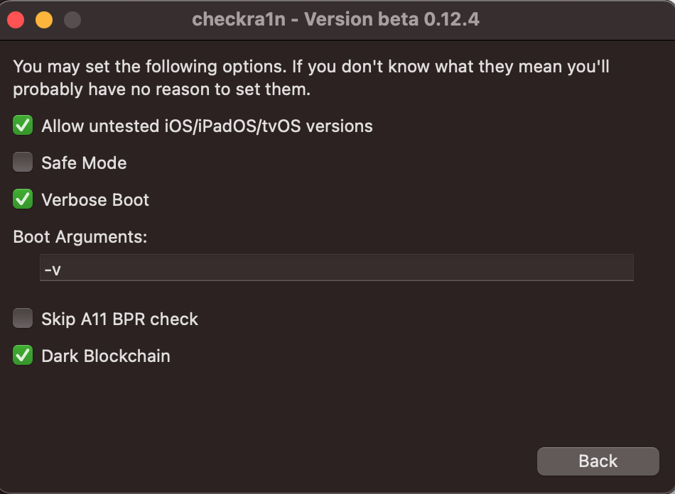
Task: Uncheck Allow untested iOS/iPadOS/tvOS versions checkbox
Action: [23, 126]
